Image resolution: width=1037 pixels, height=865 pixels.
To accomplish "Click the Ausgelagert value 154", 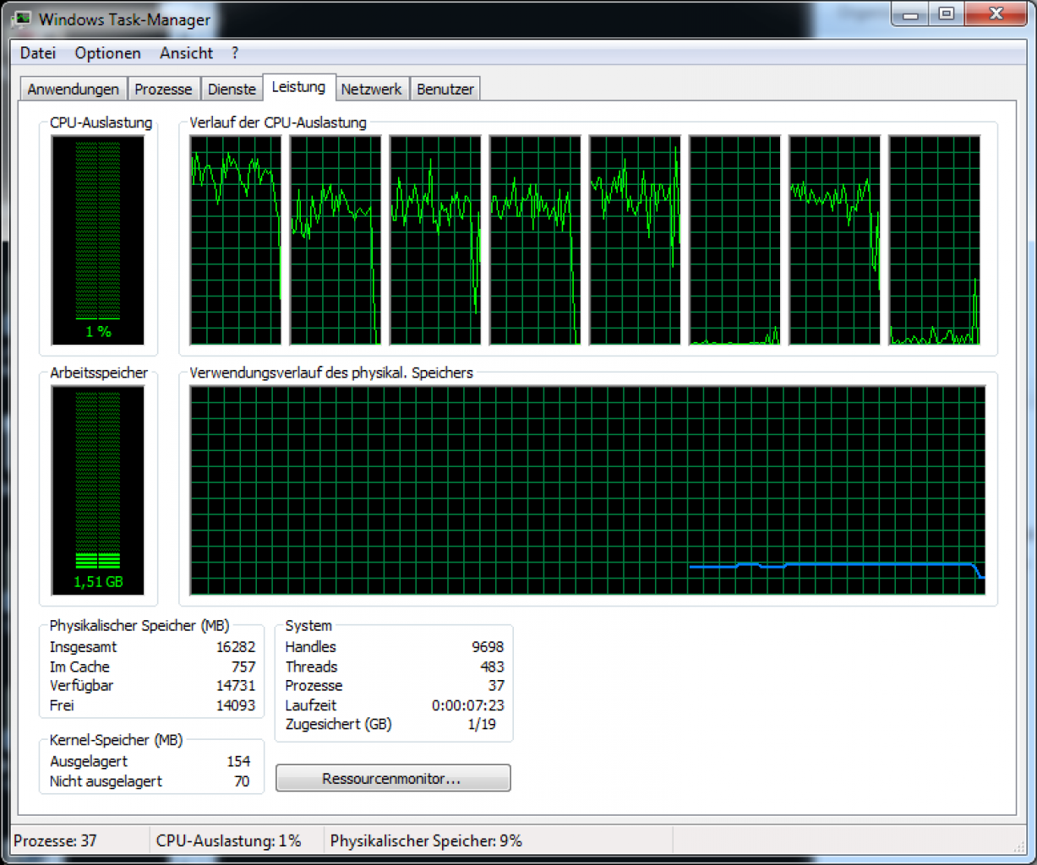I will tap(238, 761).
